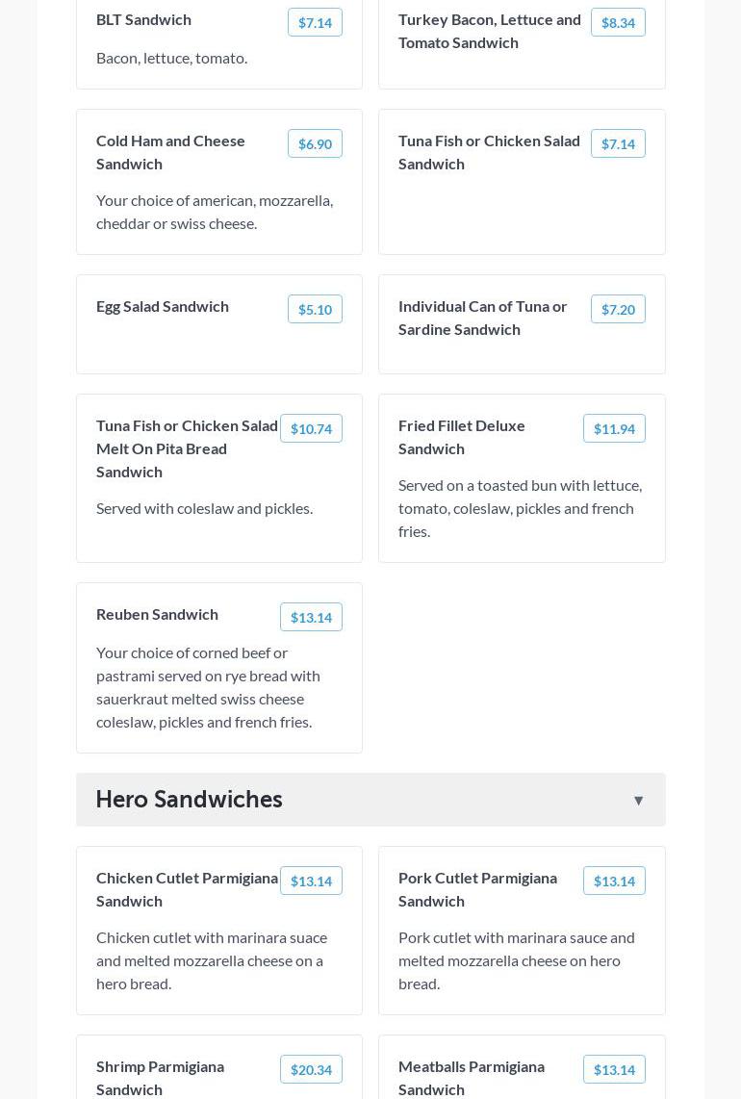Click the Fried Fillet Deluxe Sandwich title

click(462, 437)
